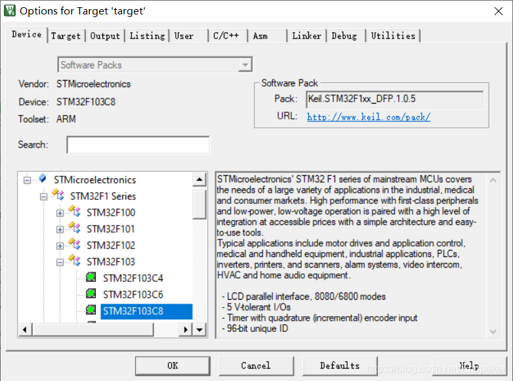Viewport: 513px width, 381px height.
Task: Open the Output tab
Action: click(x=105, y=35)
